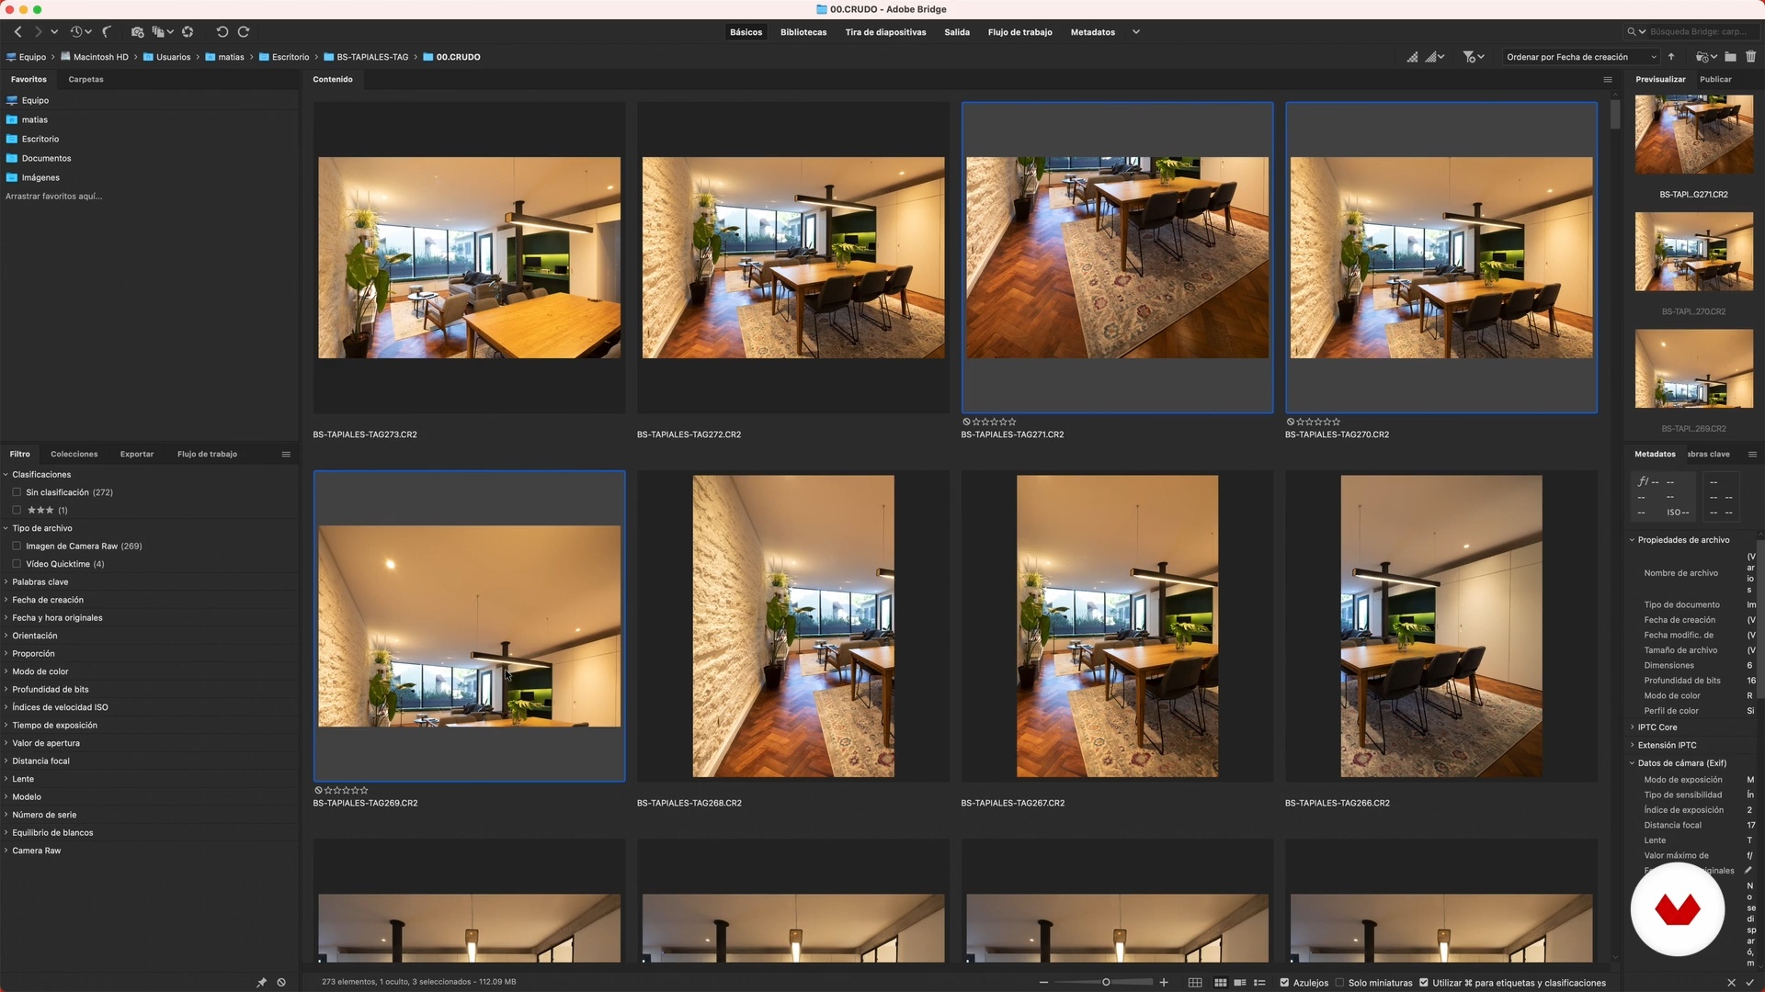Switch to the Básicos workspace
Image resolution: width=1765 pixels, height=992 pixels.
coord(746,32)
